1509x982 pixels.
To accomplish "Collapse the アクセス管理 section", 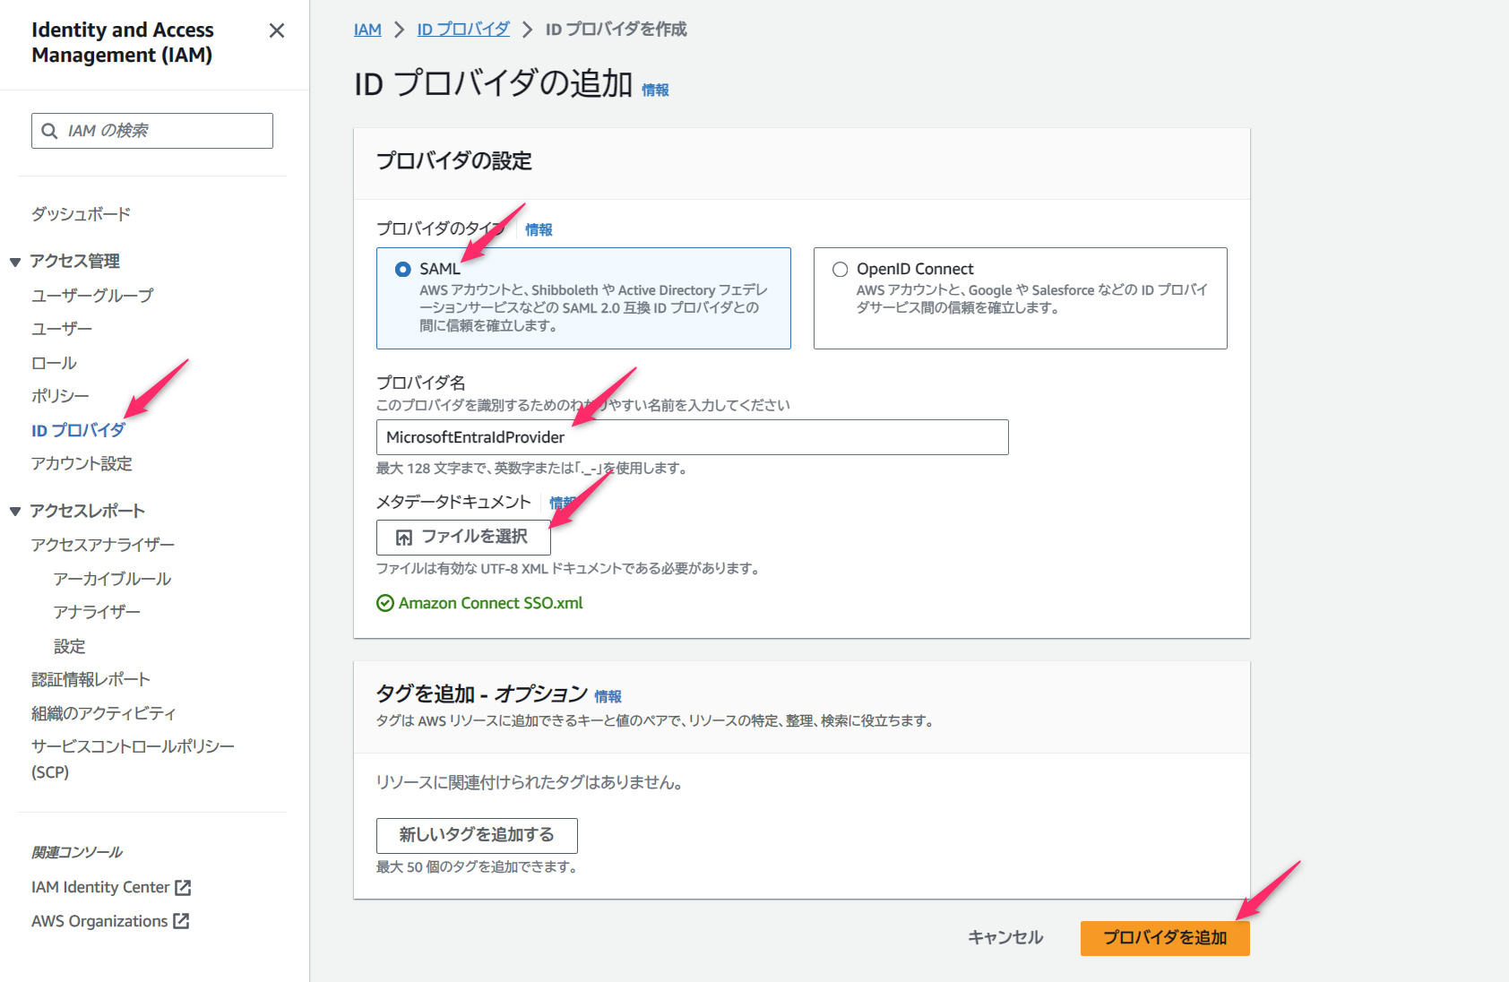I will [x=15, y=262].
